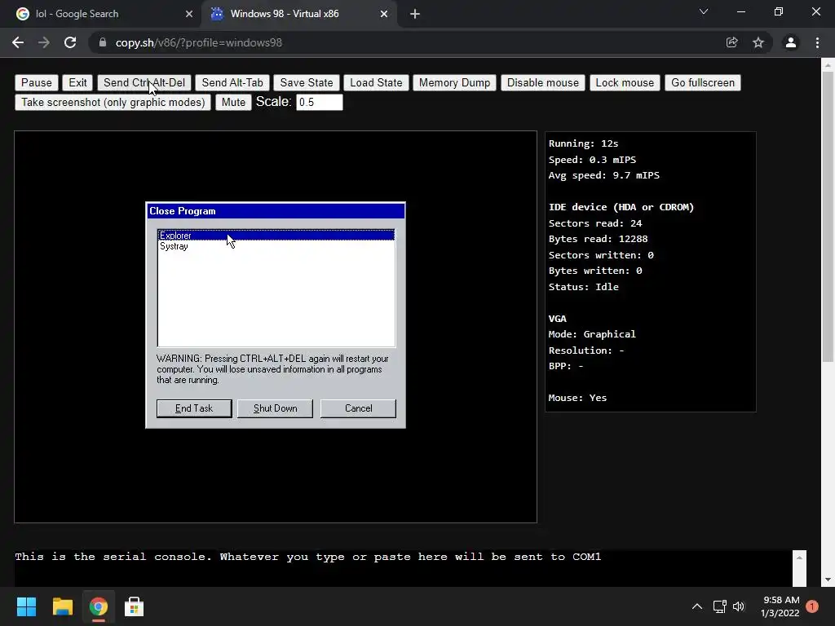Take screenshot of graphic mode
Screen dimensions: 835x626
[113, 102]
